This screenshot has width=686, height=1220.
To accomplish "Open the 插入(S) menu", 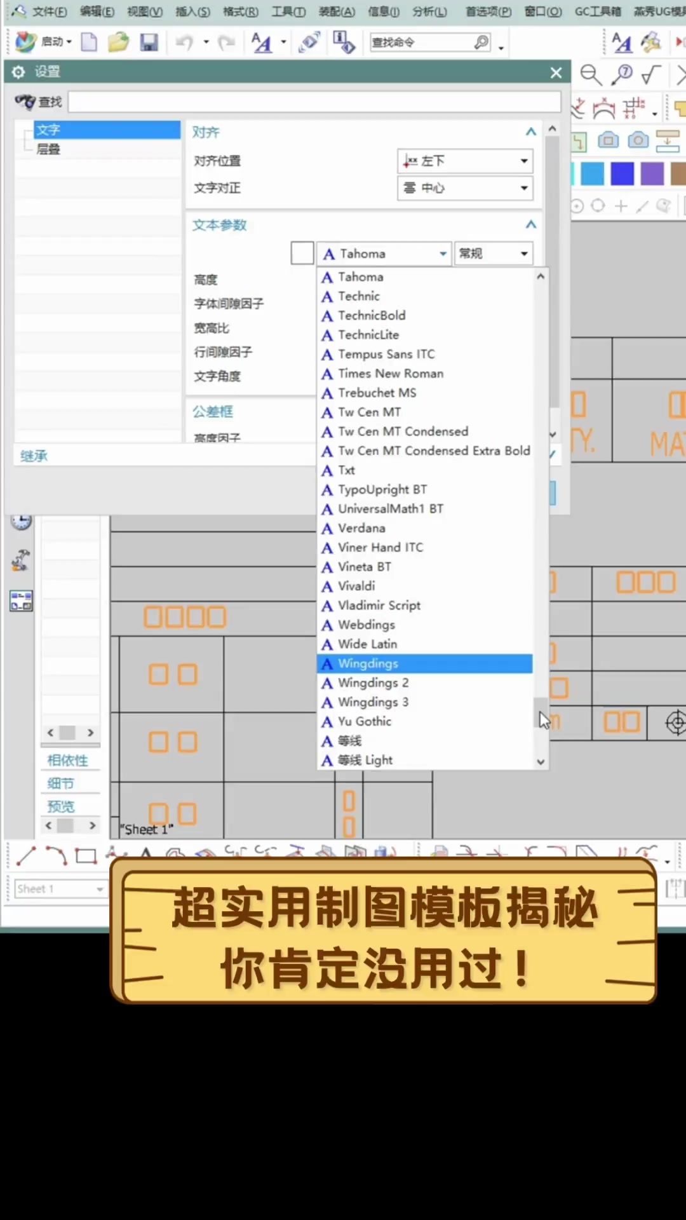I will [192, 11].
